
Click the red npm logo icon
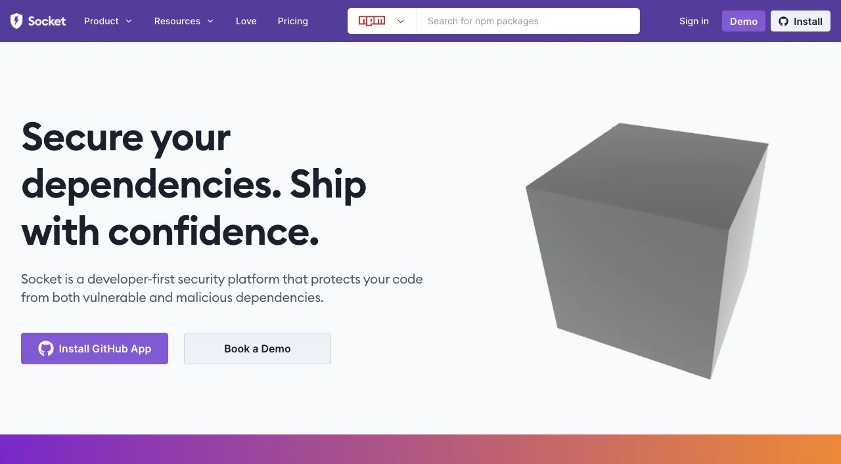[x=372, y=21]
